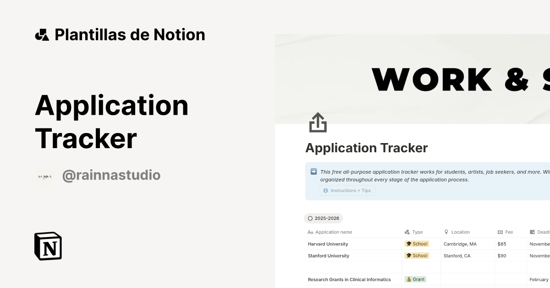Click the @rainnastudio author link
Screen dimensions: 550x288
(x=111, y=175)
